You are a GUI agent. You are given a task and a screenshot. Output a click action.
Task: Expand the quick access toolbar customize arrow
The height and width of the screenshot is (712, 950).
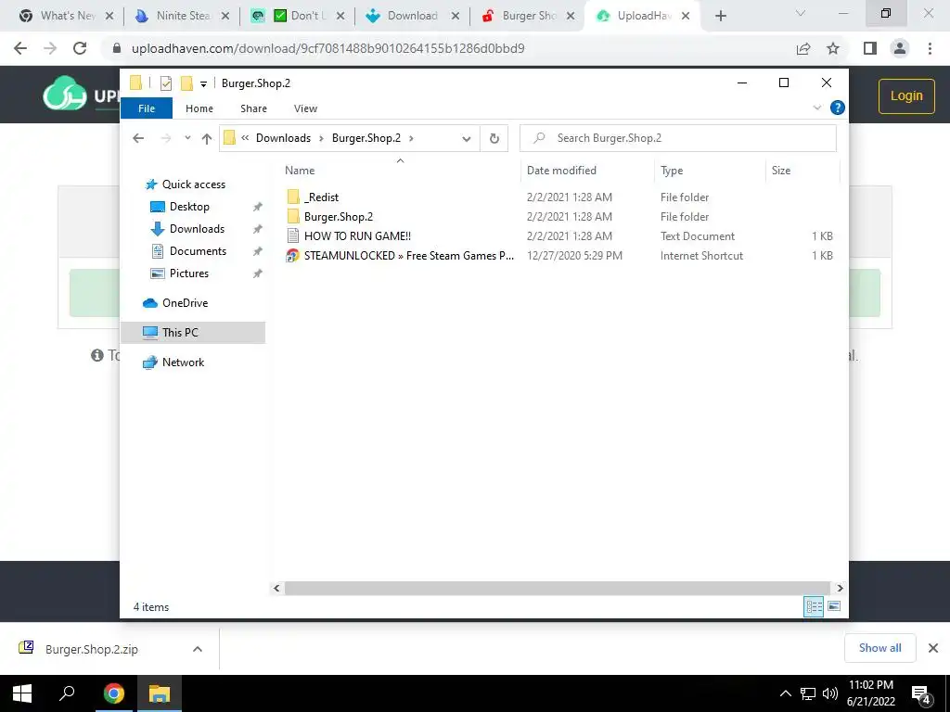[203, 84]
